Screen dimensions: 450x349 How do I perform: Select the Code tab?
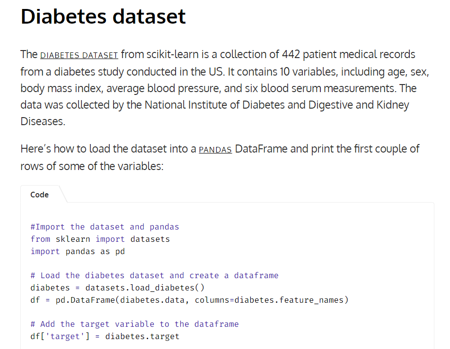(40, 195)
